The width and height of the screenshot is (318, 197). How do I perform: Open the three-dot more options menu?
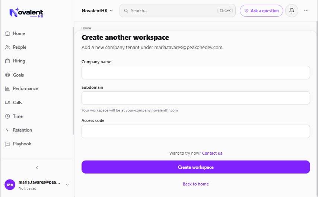[306, 11]
